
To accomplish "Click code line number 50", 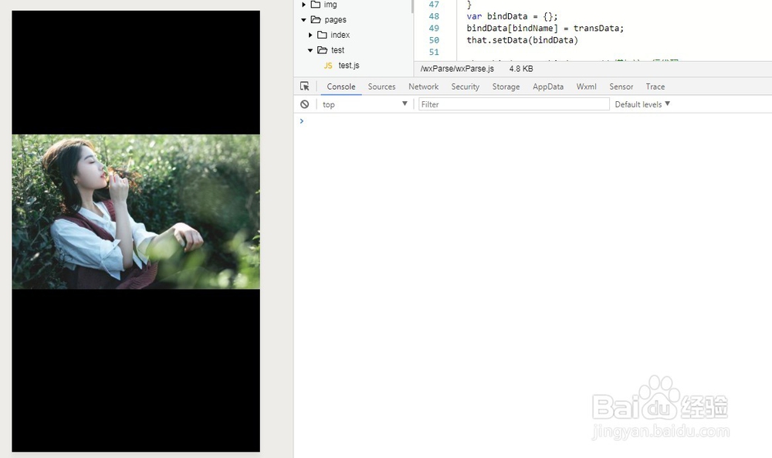I will click(434, 40).
